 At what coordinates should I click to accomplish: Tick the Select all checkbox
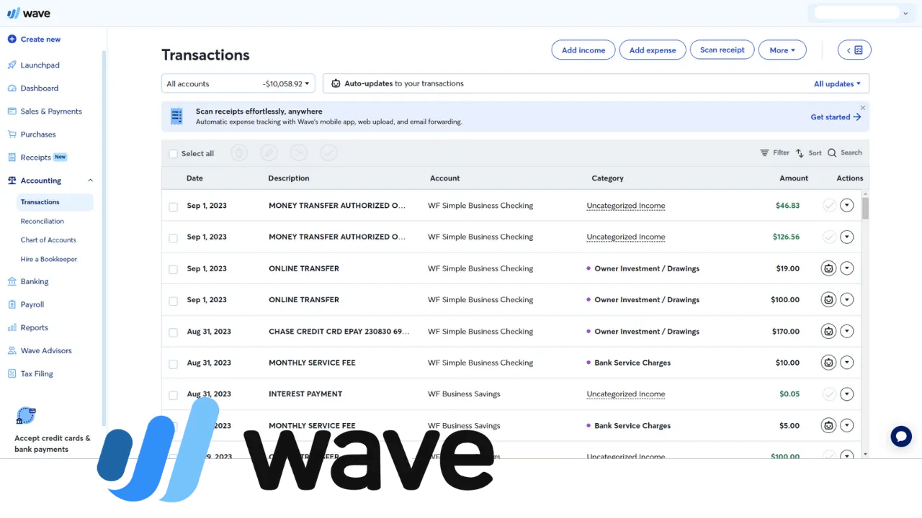point(173,153)
